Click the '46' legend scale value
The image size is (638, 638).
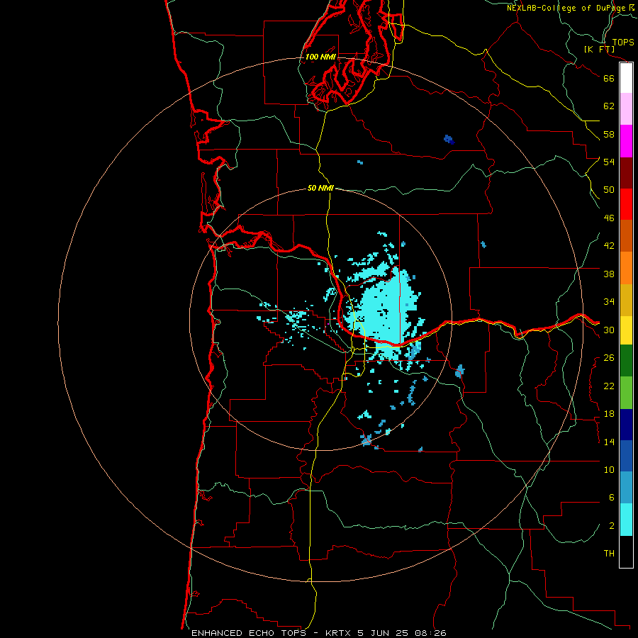[609, 218]
